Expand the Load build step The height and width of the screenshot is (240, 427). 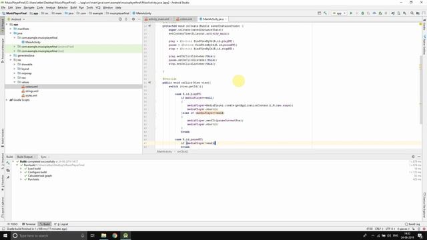point(21,169)
